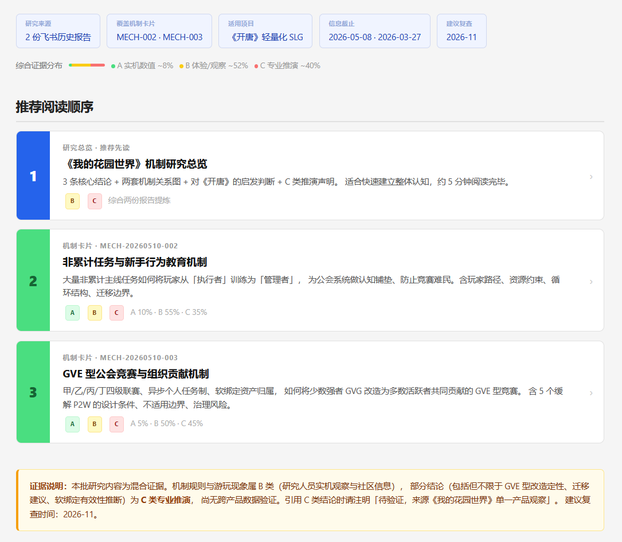Click description starting 甲/乙/丙/丁四级联赛
The height and width of the screenshot is (542, 622).
313,397
